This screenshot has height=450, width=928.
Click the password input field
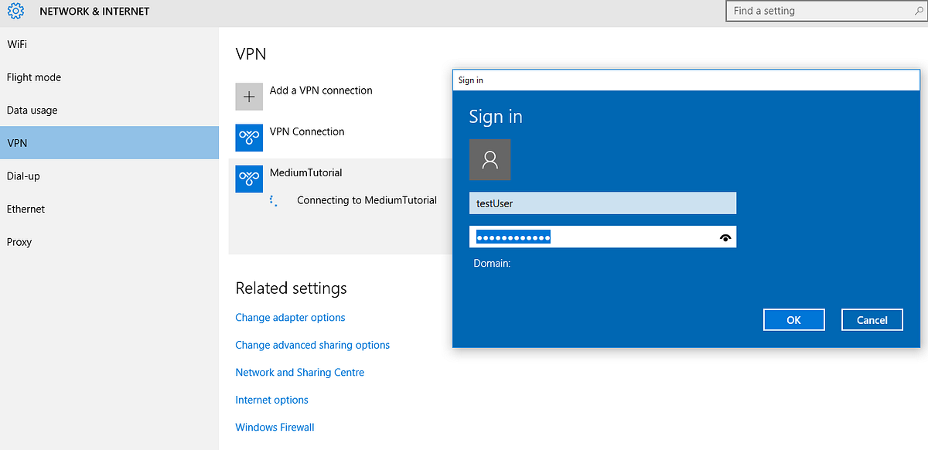coord(602,237)
